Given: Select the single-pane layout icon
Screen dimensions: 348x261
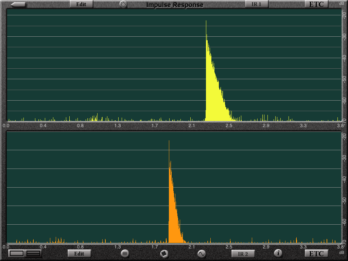Looking at the screenshot, I should pos(17,253).
